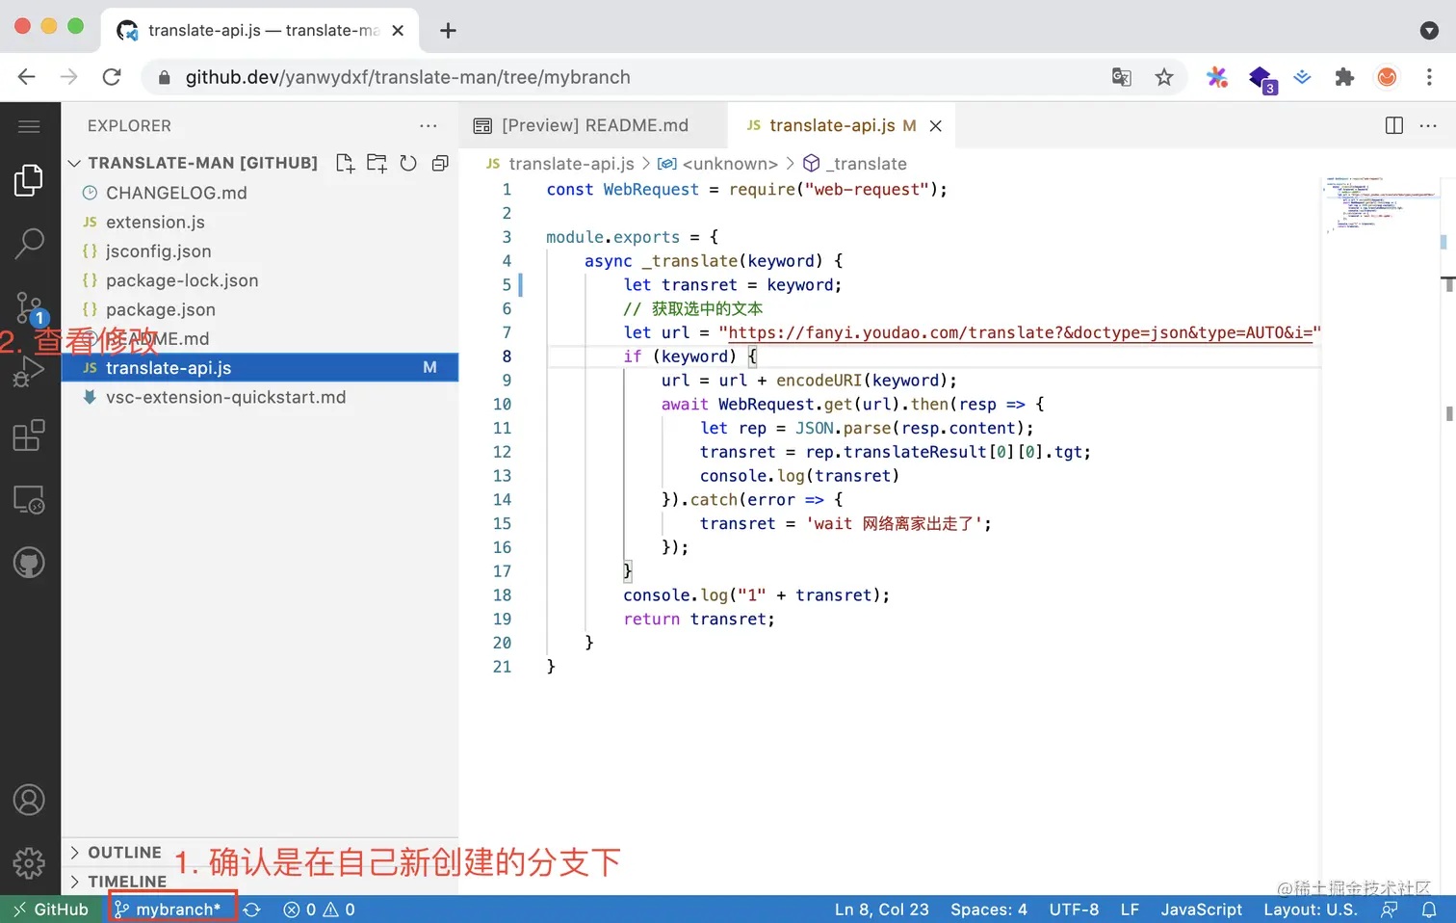The height and width of the screenshot is (923, 1456).
Task: Click the browser back arrow
Action: [27, 77]
